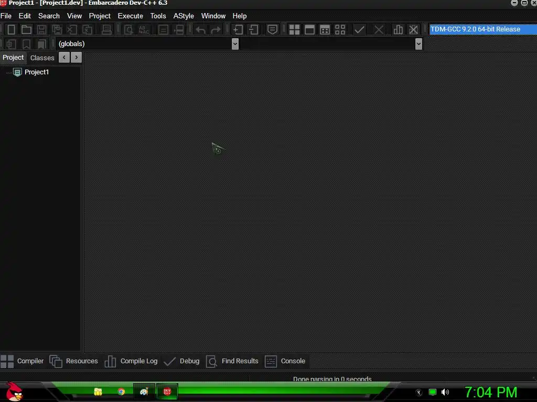Viewport: 537px width, 402px height.
Task: Click the Insert snippet icon in second toolbar
Action: (x=12, y=44)
